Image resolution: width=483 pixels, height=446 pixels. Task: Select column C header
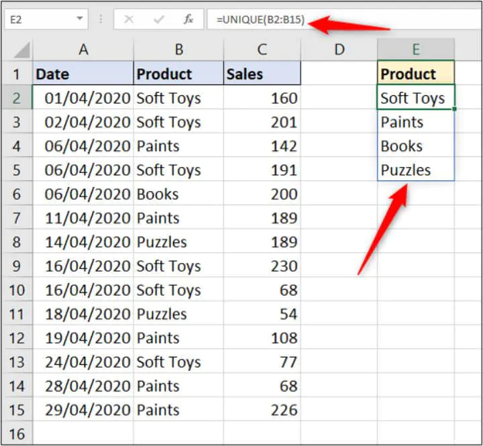click(x=262, y=49)
